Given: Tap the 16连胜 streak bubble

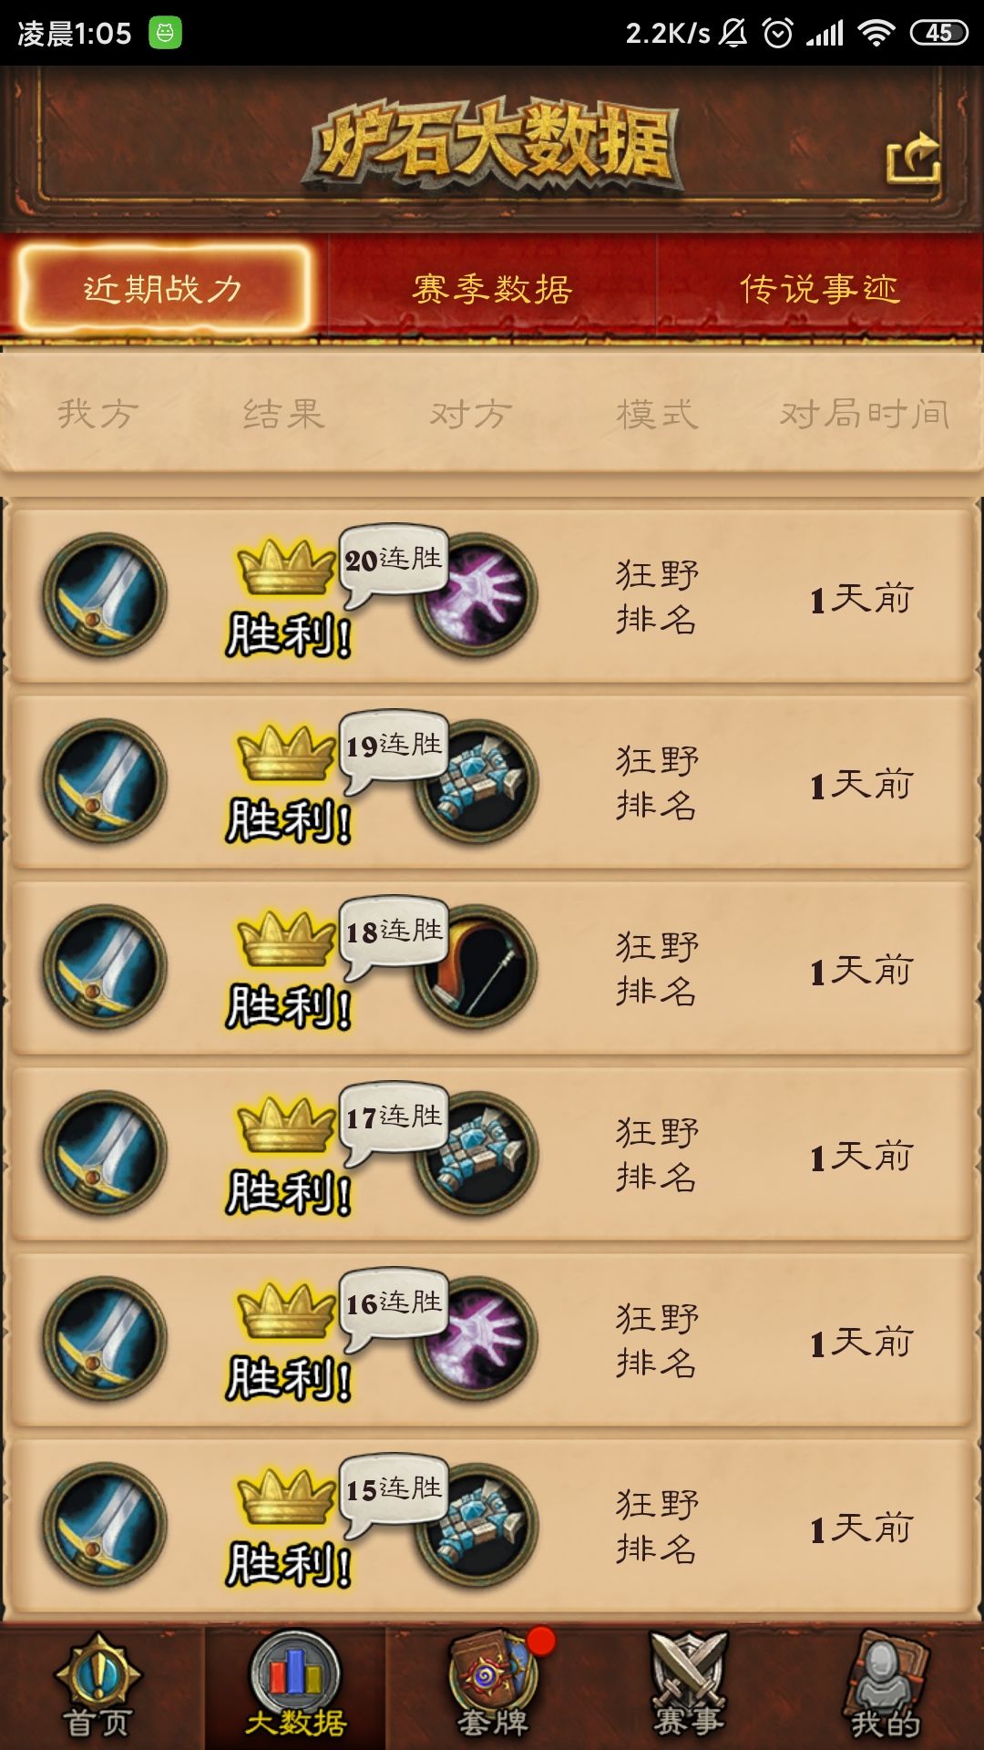Looking at the screenshot, I should tap(394, 1303).
